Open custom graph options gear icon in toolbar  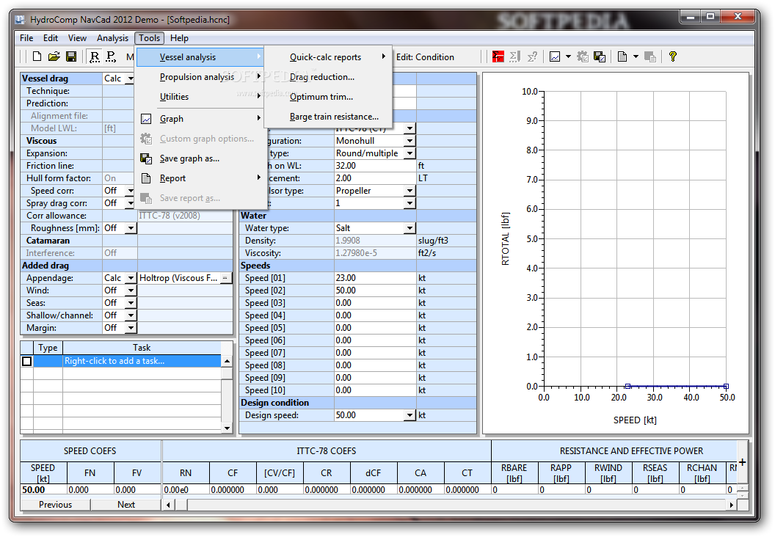(583, 56)
